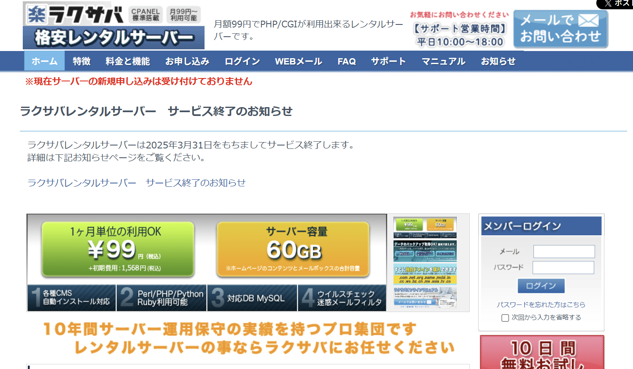The height and width of the screenshot is (369, 633).
Task: Open the マニュアル menu item
Action: pyautogui.click(x=443, y=61)
